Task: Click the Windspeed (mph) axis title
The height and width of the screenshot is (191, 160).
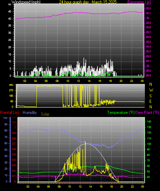Action: click(26, 2)
